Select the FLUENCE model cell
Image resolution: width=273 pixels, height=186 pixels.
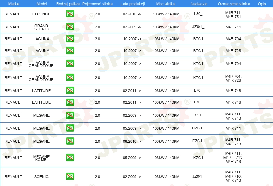click(41, 14)
